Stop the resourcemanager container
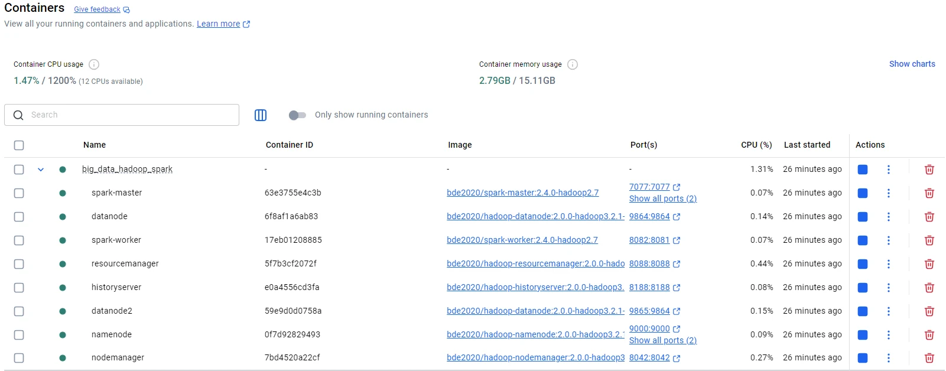The image size is (946, 371). [863, 264]
